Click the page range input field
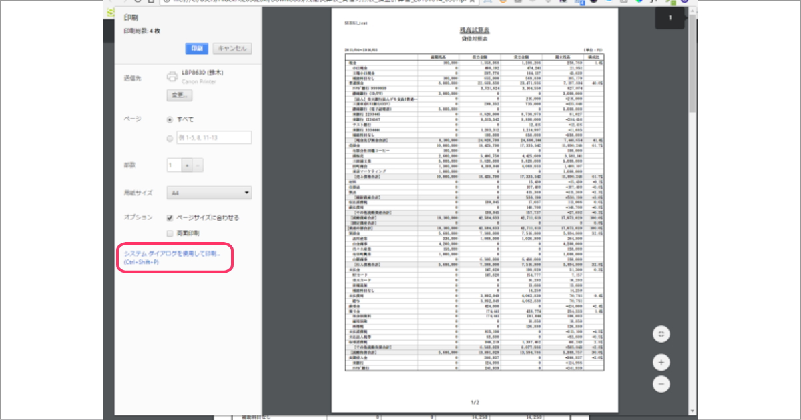Viewport: 801px width, 420px height. (214, 138)
